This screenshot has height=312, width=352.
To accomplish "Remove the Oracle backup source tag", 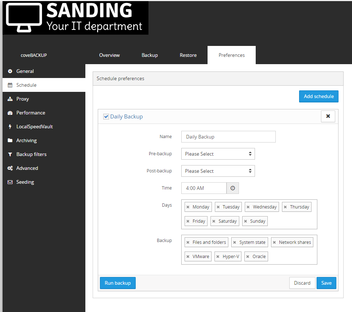I will 248,257.
